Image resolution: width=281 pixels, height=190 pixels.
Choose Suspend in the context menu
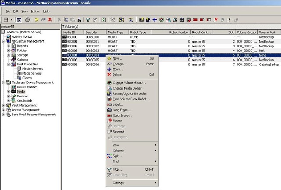132,132
